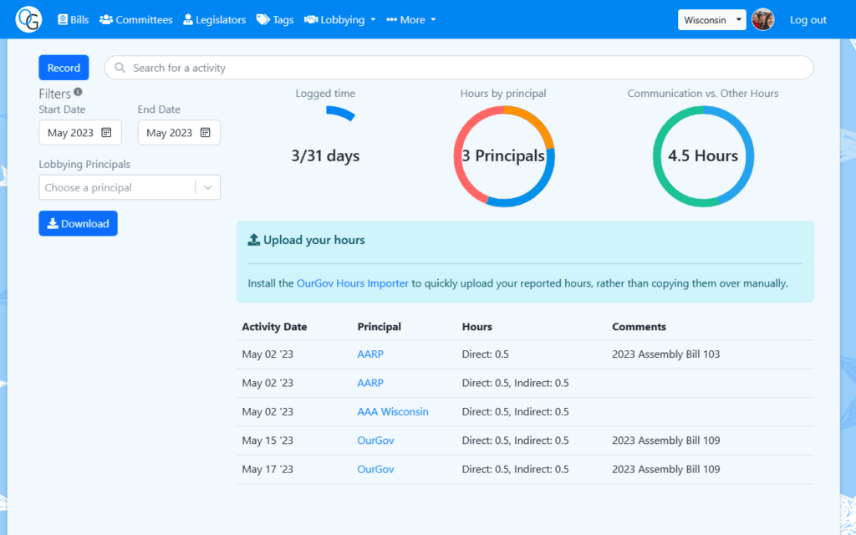The width and height of the screenshot is (856, 535).
Task: Click the Download button
Action: pos(78,223)
